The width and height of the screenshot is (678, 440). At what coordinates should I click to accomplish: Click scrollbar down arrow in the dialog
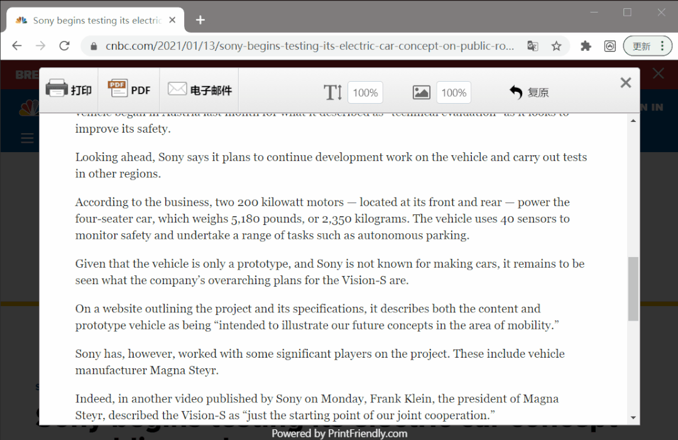pyautogui.click(x=633, y=417)
